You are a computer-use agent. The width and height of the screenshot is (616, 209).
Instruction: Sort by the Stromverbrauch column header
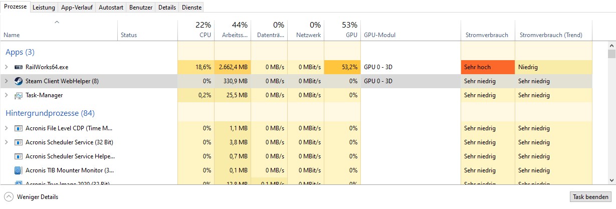pos(486,35)
